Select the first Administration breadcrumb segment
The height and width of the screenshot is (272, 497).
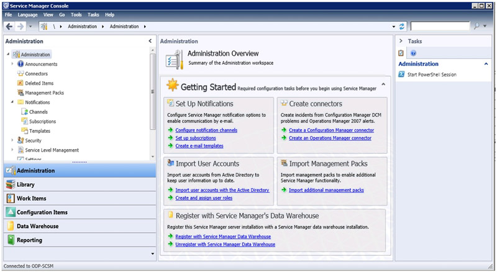(82, 26)
